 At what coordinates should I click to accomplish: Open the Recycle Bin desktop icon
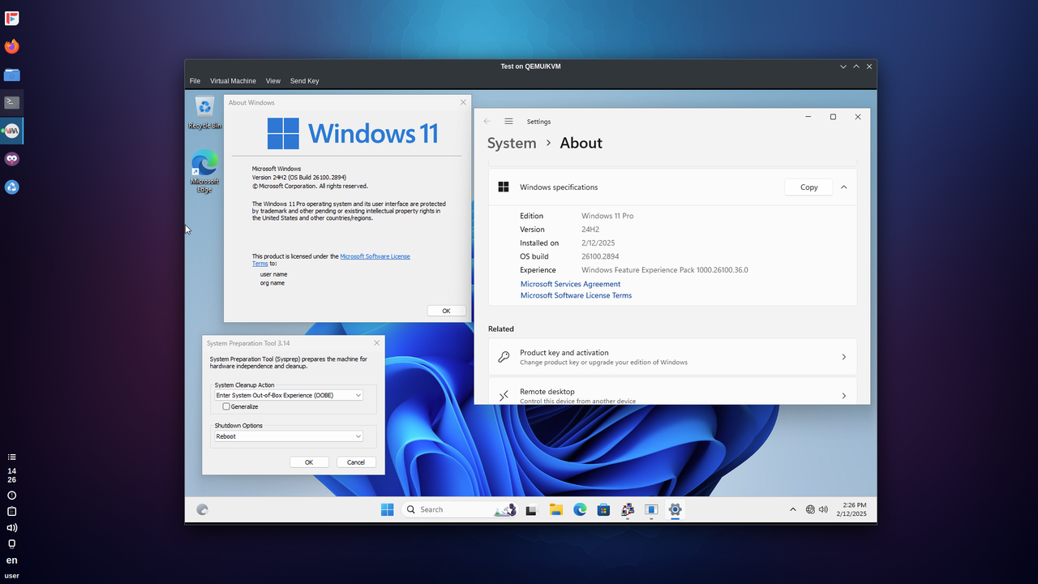(x=205, y=113)
